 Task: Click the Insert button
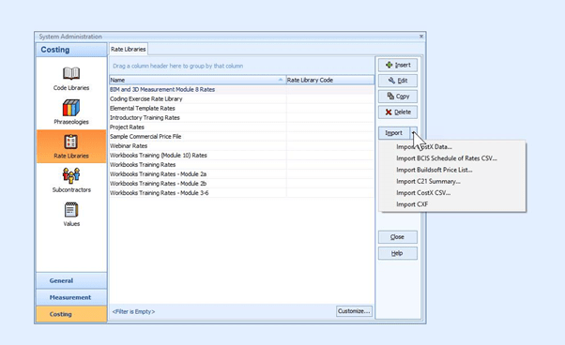tap(398, 65)
